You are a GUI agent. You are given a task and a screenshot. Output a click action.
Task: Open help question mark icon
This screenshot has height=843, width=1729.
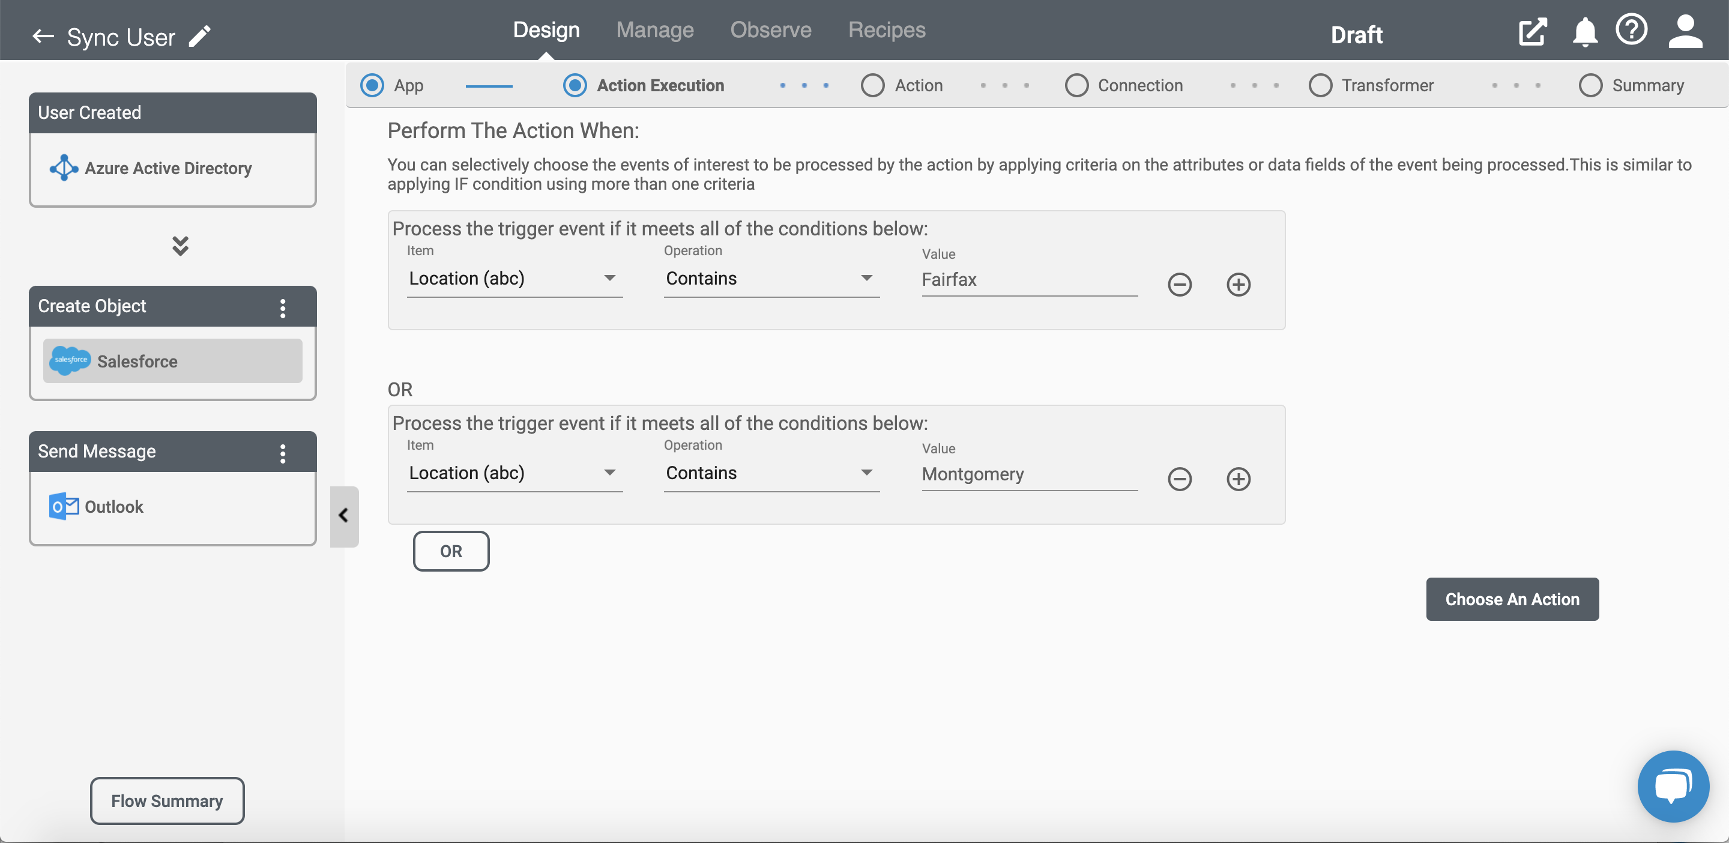coord(1631,30)
